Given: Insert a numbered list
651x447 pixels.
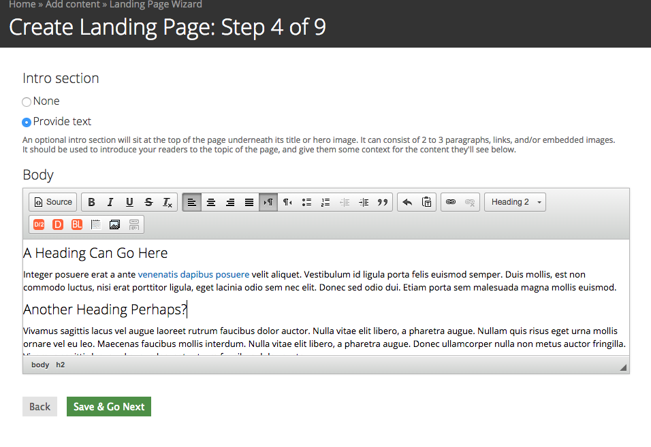Looking at the screenshot, I should [x=325, y=202].
